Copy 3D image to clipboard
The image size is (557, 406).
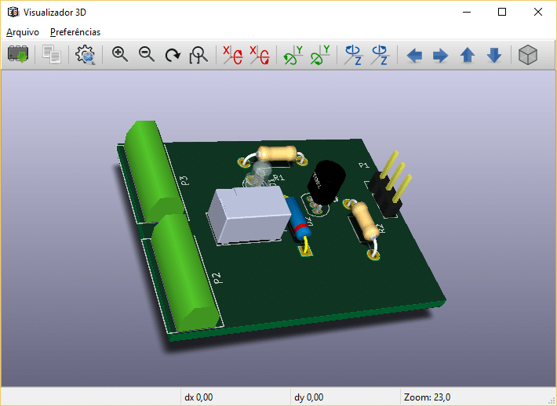click(x=53, y=55)
